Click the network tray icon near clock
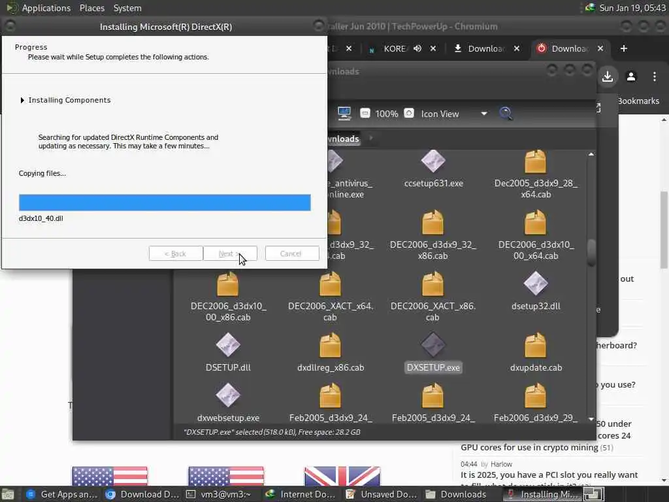This screenshot has width=669, height=502. click(x=590, y=8)
